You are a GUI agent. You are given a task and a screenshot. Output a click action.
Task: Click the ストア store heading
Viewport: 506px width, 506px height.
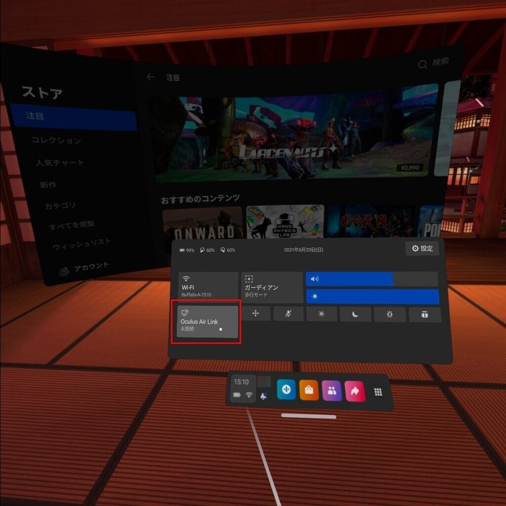pos(42,92)
